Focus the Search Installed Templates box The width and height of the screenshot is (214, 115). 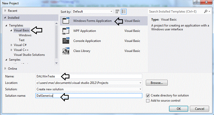click(176, 12)
